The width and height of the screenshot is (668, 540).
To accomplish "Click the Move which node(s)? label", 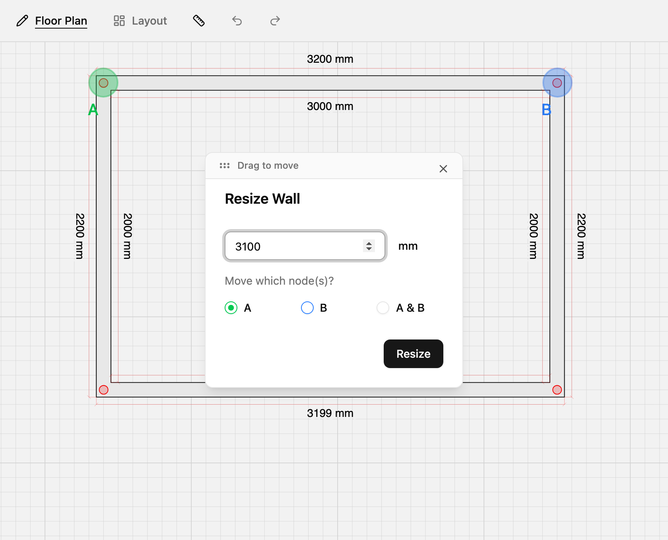I will pos(279,281).
